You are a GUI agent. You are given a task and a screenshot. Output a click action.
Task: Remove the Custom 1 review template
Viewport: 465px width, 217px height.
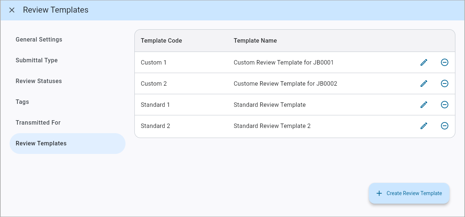click(445, 62)
